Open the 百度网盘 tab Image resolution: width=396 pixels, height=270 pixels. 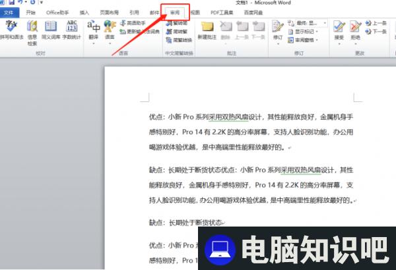(253, 13)
